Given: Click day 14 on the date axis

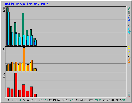Looking at the screenshot, I should tap(58, 100).
